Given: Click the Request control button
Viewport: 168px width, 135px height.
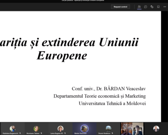Looking at the screenshot, I should coord(120,7).
